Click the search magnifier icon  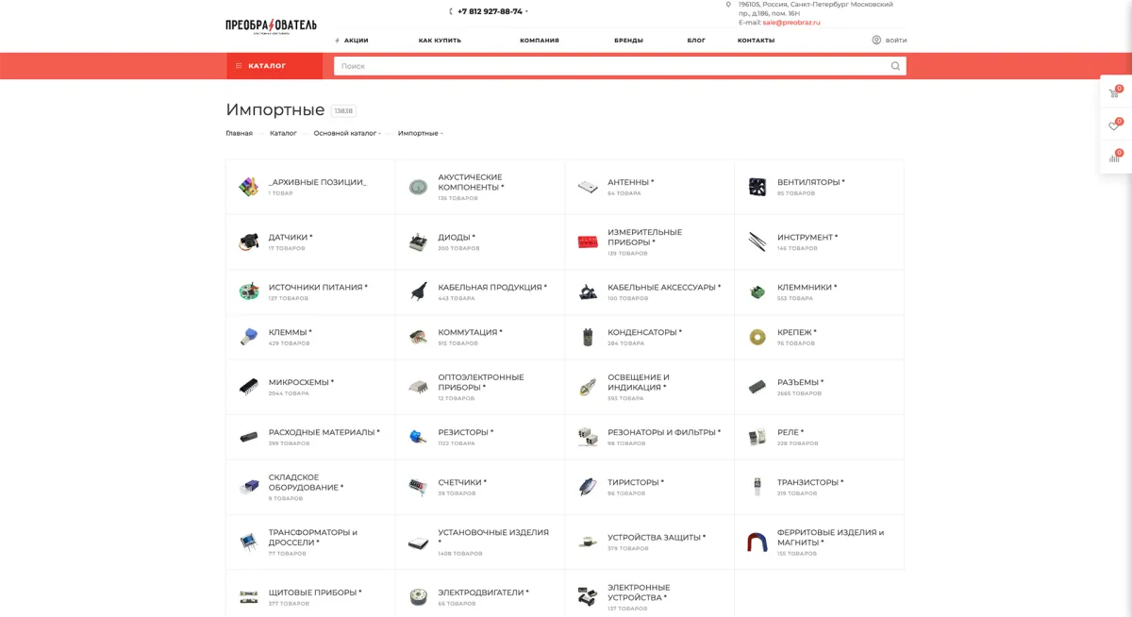tap(895, 66)
